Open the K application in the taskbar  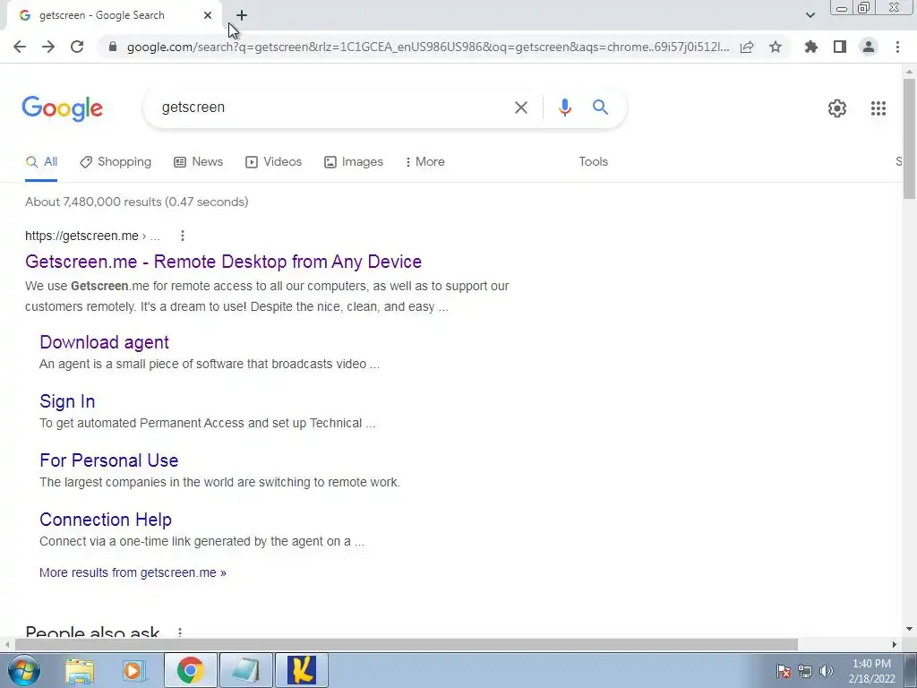click(x=302, y=670)
